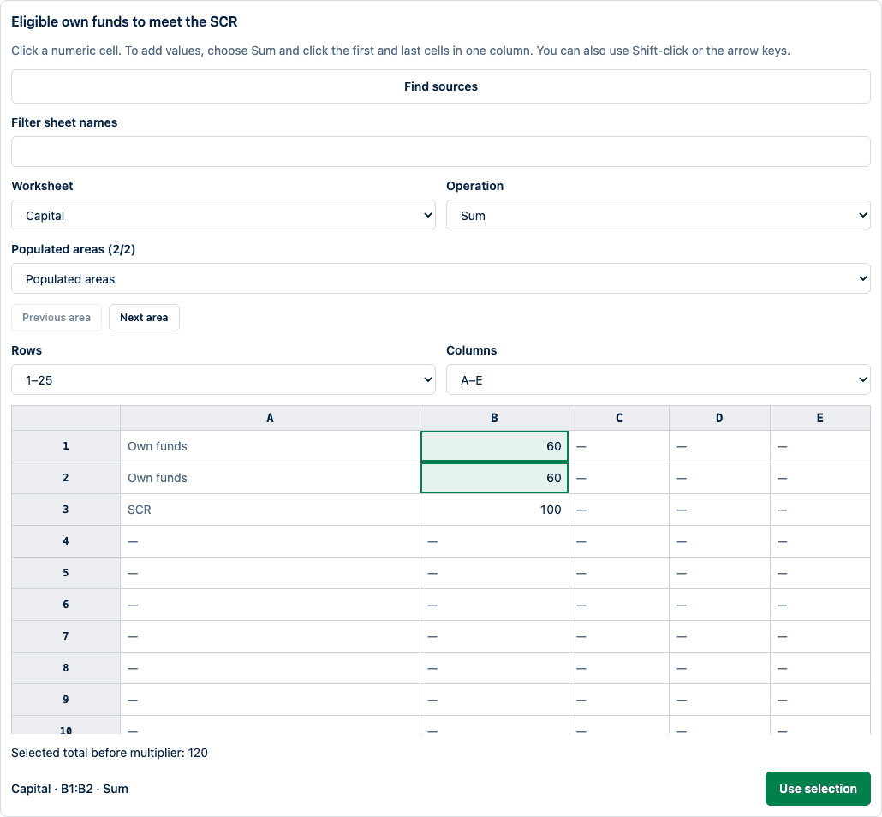This screenshot has width=882, height=817.
Task: Open the Worksheet dropdown showing Capital
Action: (x=223, y=215)
